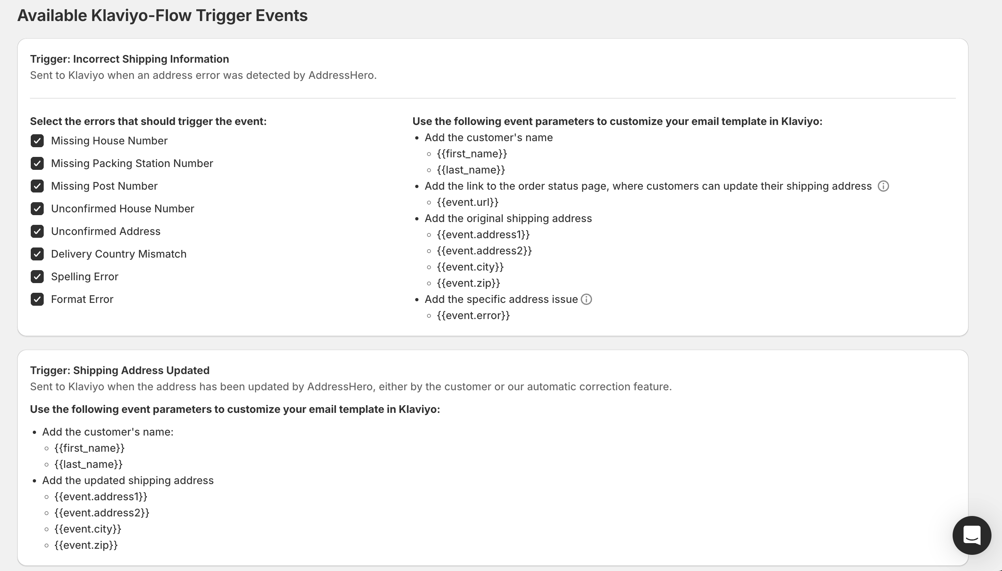Disable Delivery Country Mismatch trigger
The image size is (1002, 571).
pyautogui.click(x=37, y=254)
